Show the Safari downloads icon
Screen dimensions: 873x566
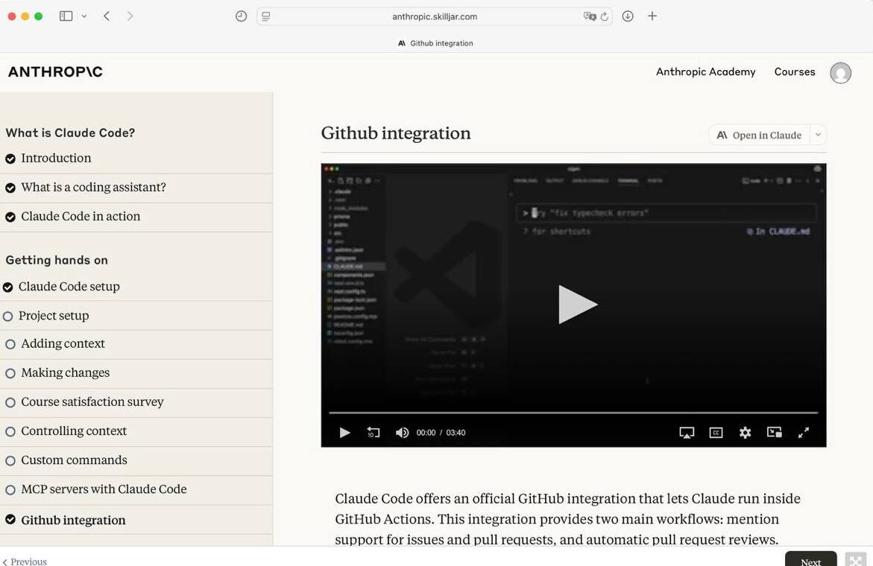coord(628,16)
